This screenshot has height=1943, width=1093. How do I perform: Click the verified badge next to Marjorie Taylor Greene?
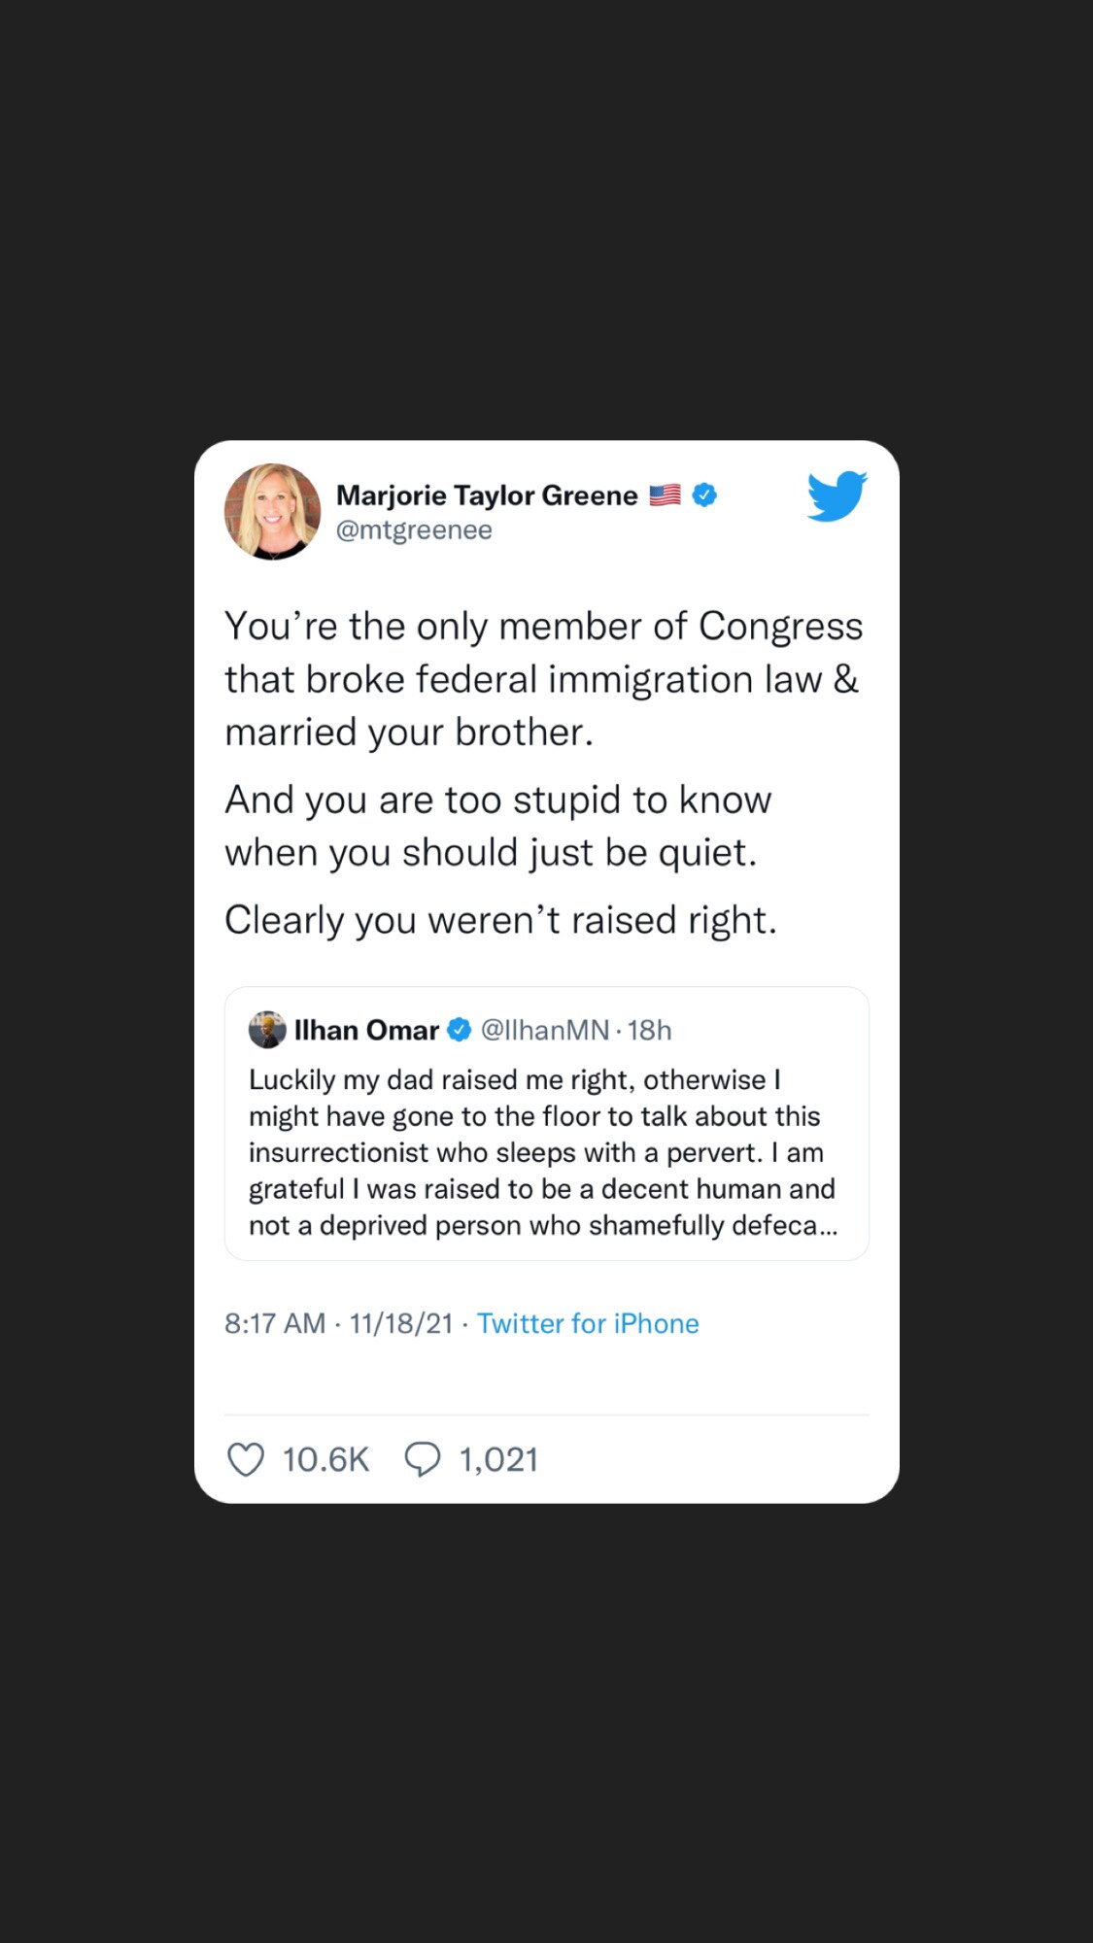[703, 494]
